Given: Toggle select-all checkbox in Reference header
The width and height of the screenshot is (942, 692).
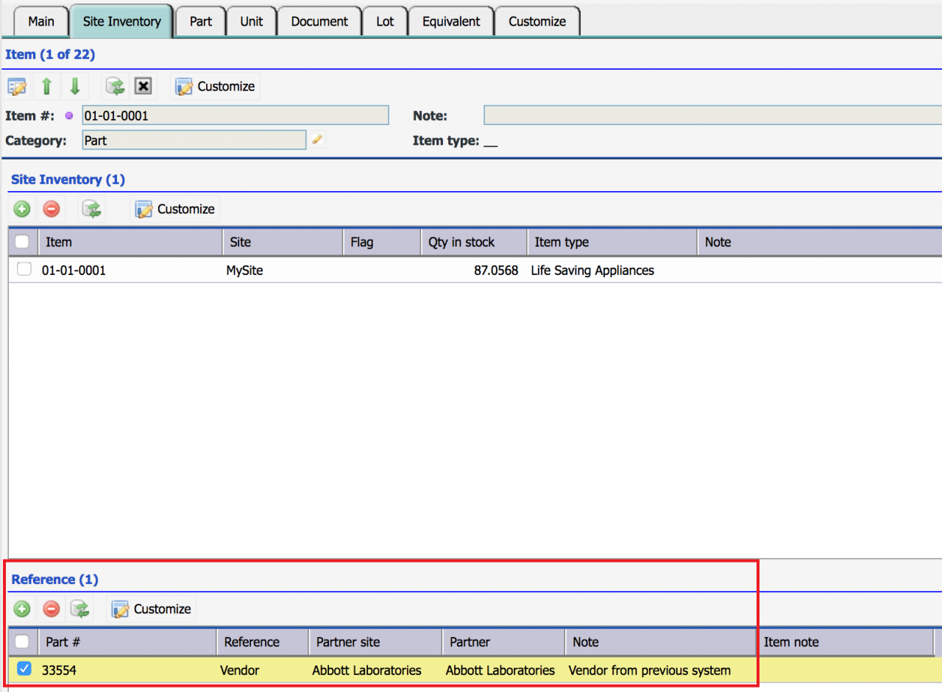Looking at the screenshot, I should point(23,641).
